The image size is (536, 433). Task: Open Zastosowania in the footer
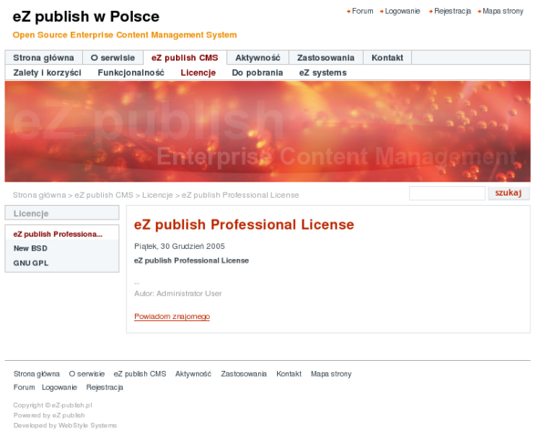pos(243,374)
